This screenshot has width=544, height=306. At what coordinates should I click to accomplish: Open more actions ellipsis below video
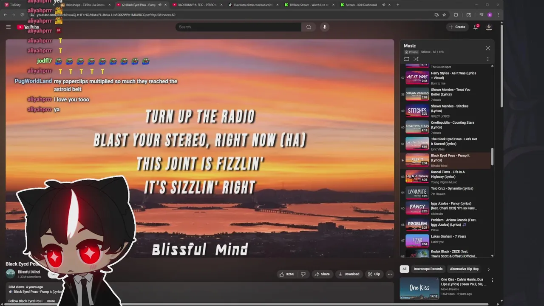(390, 274)
